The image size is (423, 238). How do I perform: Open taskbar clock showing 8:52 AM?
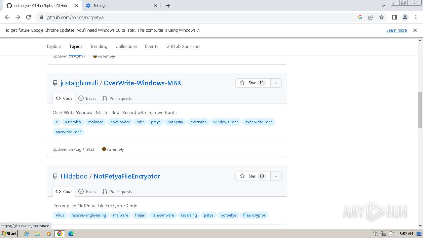pyautogui.click(x=406, y=233)
